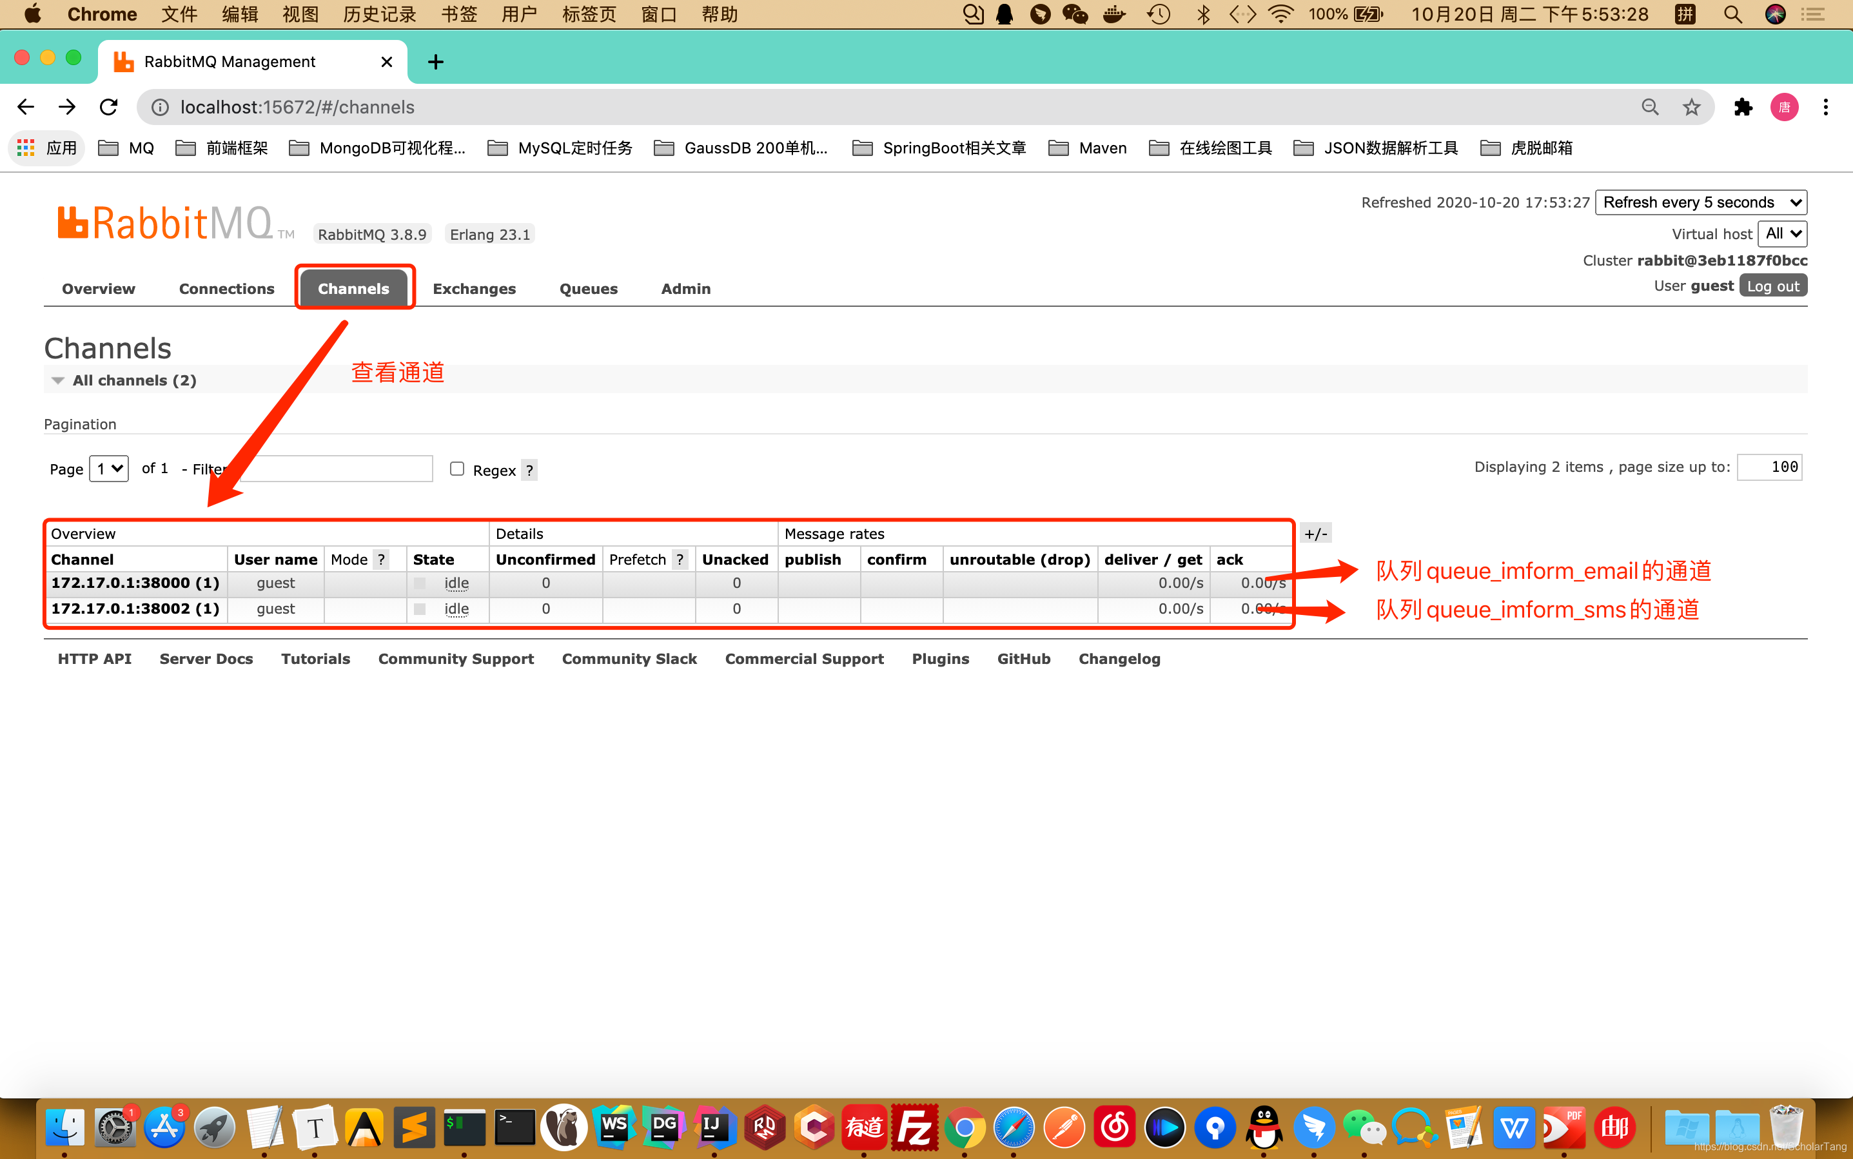Open the GitHub footer link

pyautogui.click(x=1023, y=659)
